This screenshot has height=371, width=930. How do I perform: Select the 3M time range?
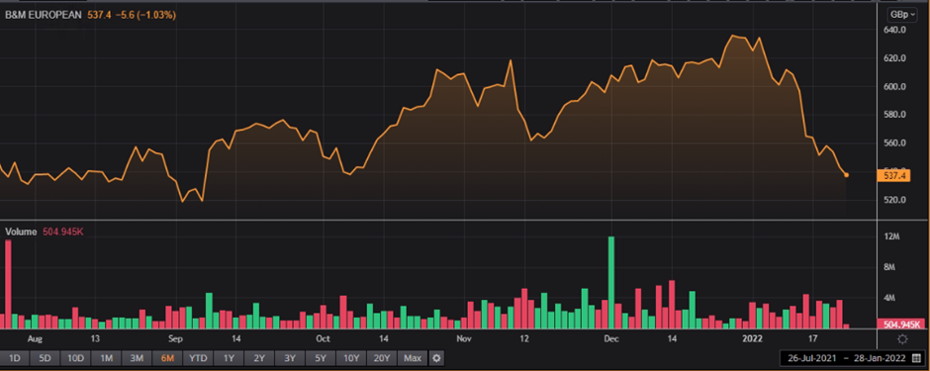pos(137,358)
